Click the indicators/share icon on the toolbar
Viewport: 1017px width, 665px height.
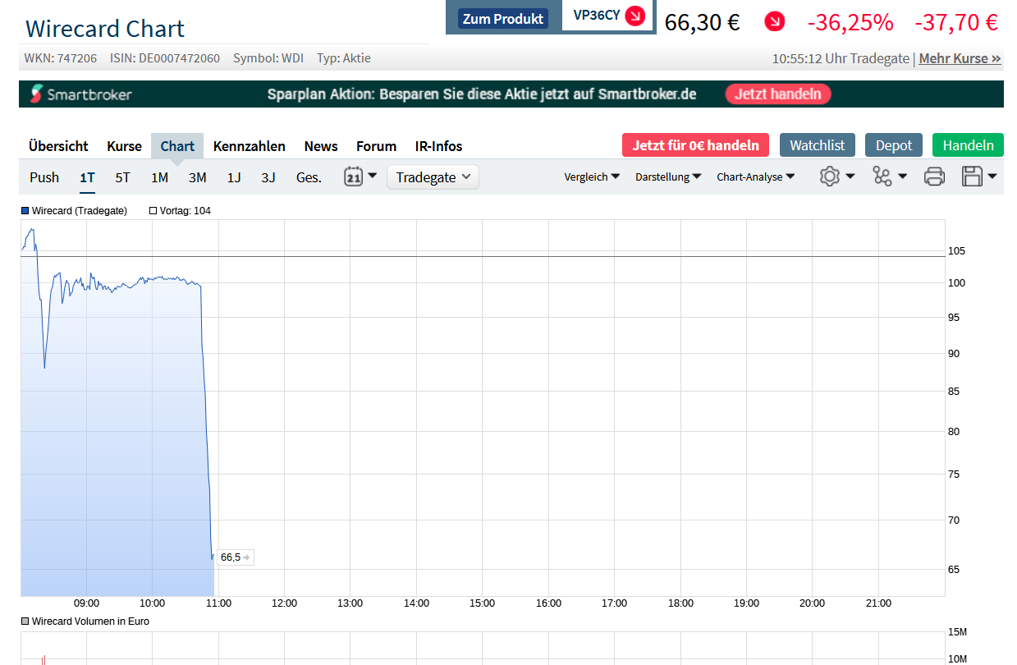coord(883,176)
